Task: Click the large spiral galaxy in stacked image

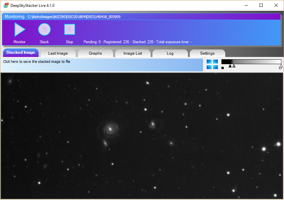Action: click(110, 129)
